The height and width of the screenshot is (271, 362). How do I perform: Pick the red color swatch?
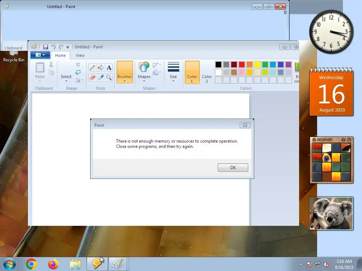242,65
